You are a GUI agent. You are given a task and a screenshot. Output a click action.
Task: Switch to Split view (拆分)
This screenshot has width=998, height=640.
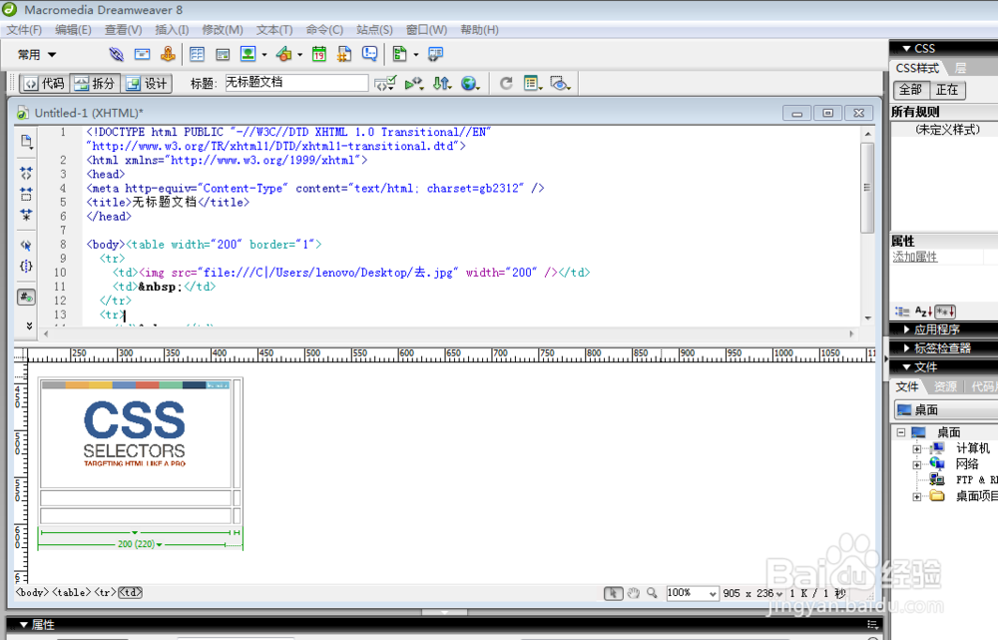[x=95, y=84]
